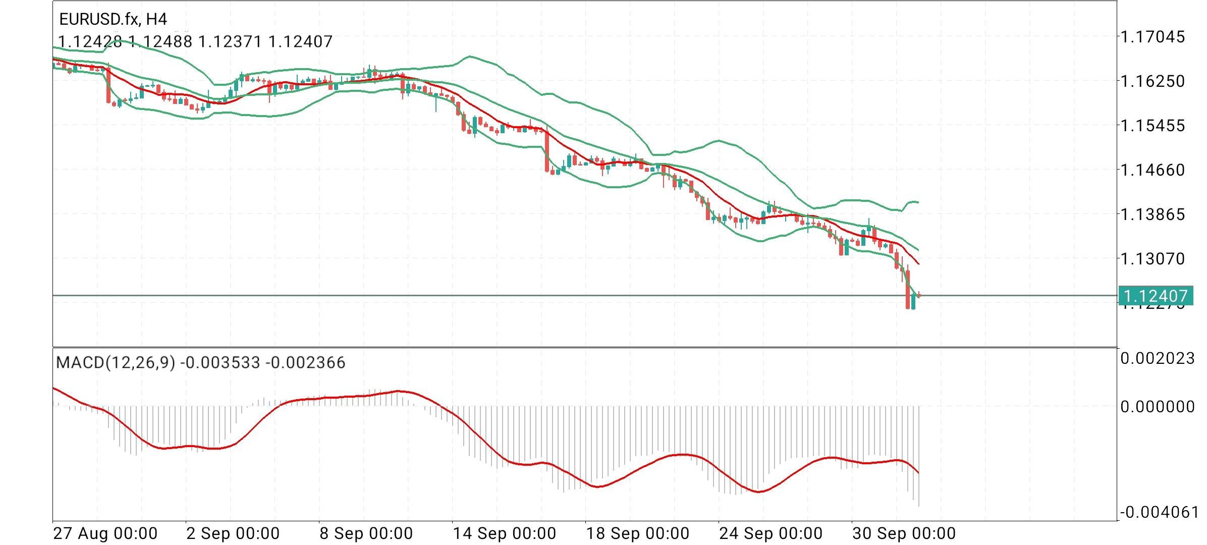Click the 2 Sep 00:00 time label

(233, 533)
